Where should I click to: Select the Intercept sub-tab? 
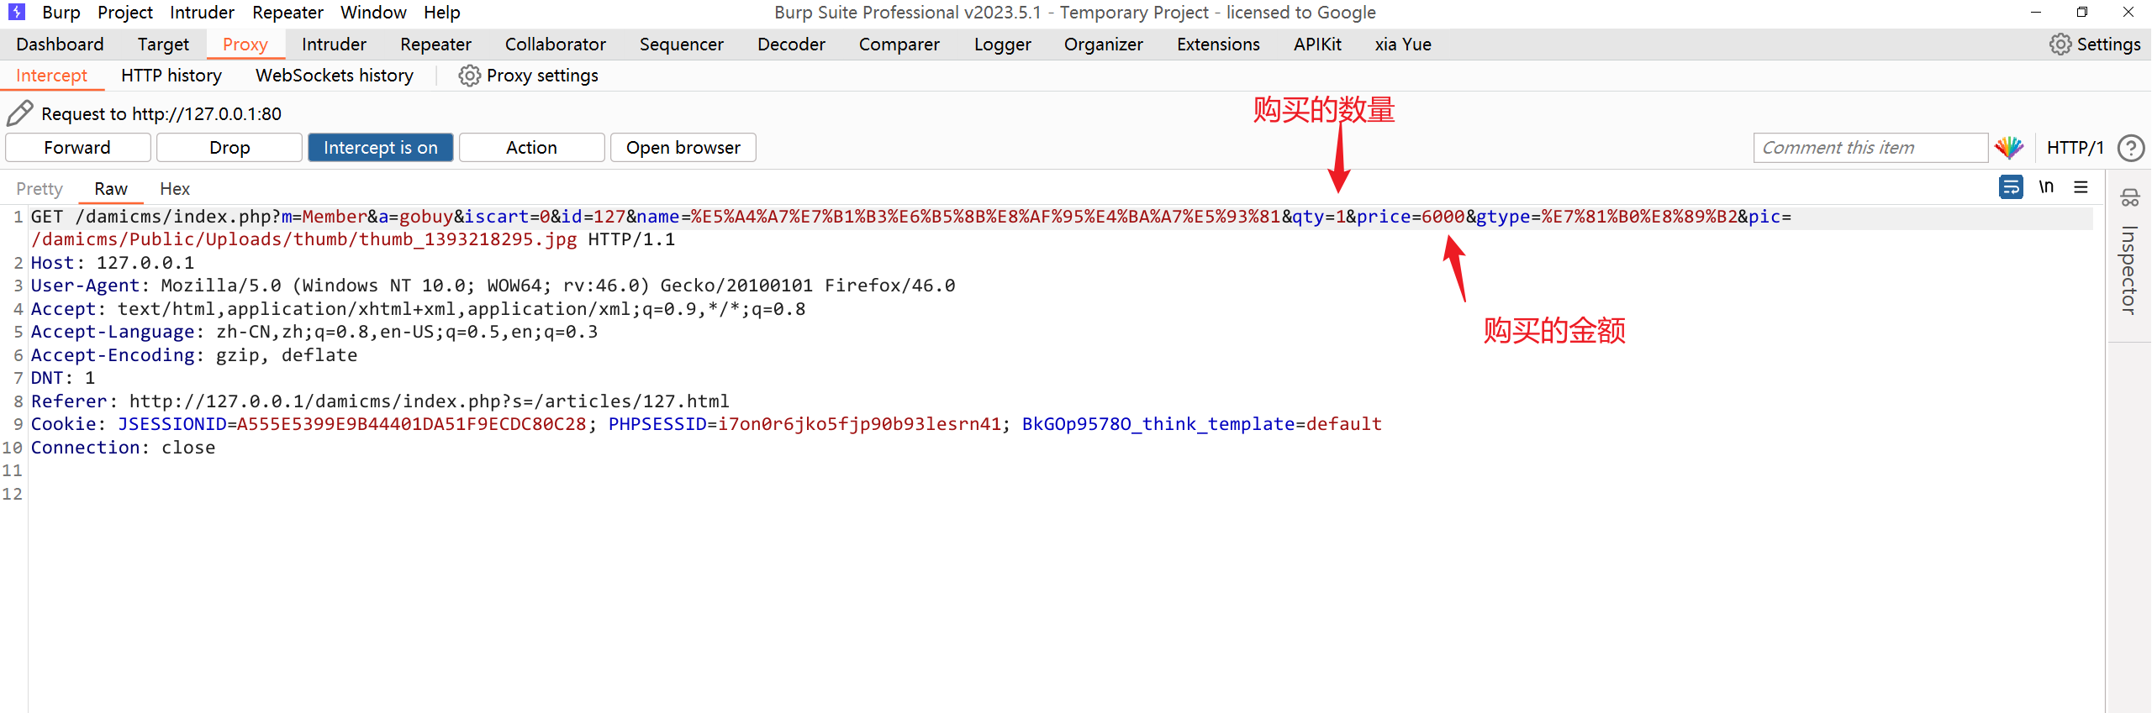coord(51,76)
